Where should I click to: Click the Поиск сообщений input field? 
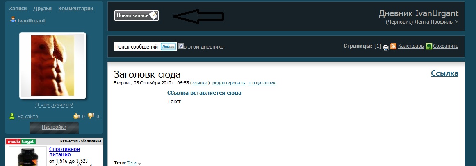click(137, 46)
